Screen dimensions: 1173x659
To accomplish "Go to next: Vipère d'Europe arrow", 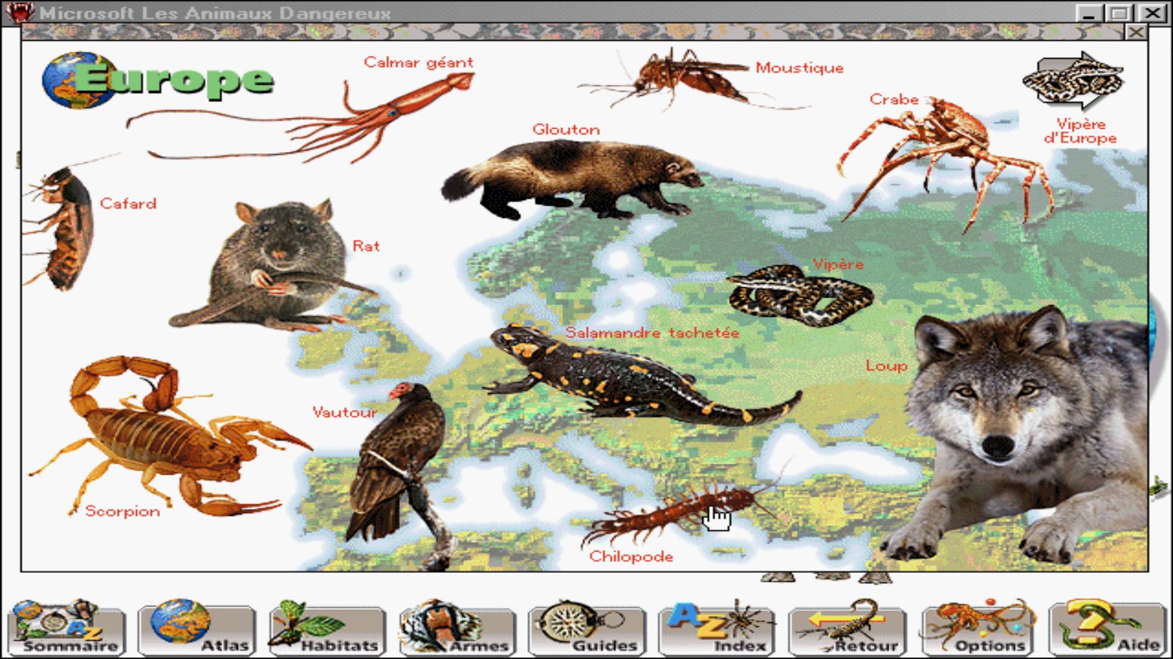I will (x=1073, y=81).
